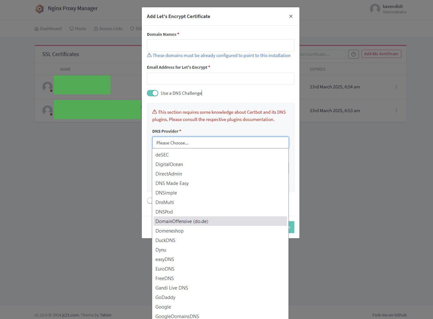
Task: Pick Gandi Live DNS option
Action: (x=220, y=288)
